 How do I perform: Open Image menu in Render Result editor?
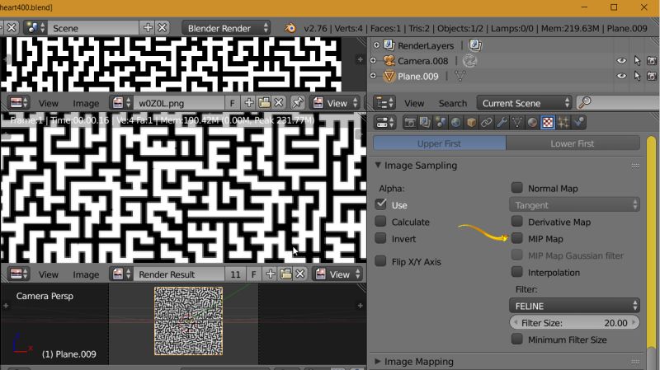(86, 274)
